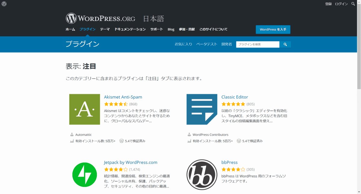Click the installs chart icon under Automattic

click(x=72, y=141)
